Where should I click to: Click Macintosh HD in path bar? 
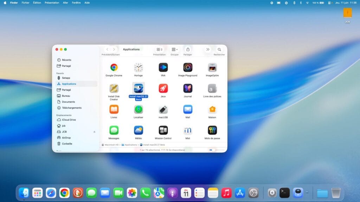[x=110, y=145]
